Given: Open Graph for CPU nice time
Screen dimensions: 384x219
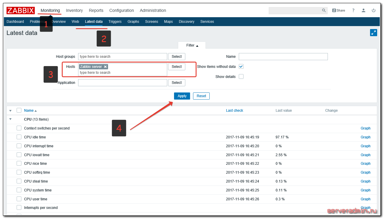Looking at the screenshot, I should [366, 164].
